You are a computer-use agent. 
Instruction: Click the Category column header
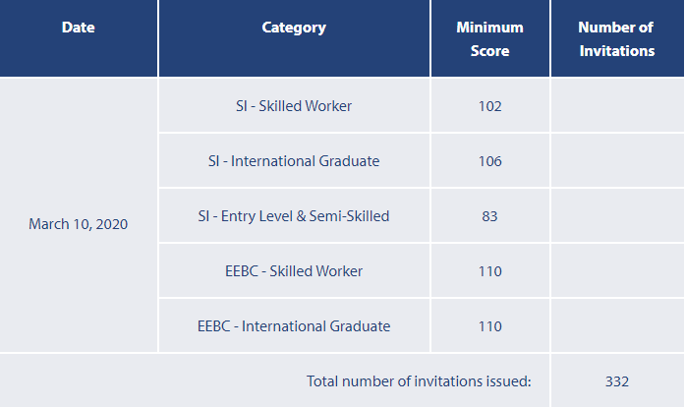coord(294,28)
